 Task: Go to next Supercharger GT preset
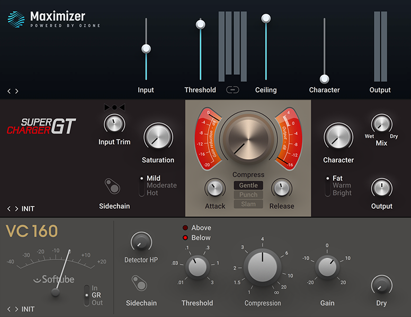[x=17, y=209]
